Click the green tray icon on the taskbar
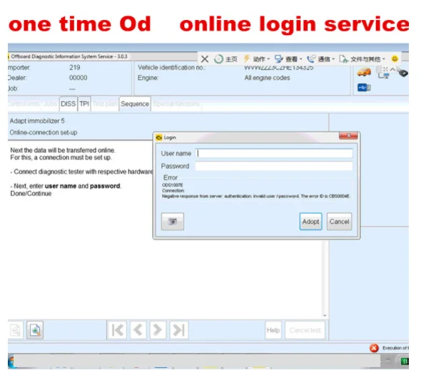The image size is (436, 370). [x=405, y=361]
